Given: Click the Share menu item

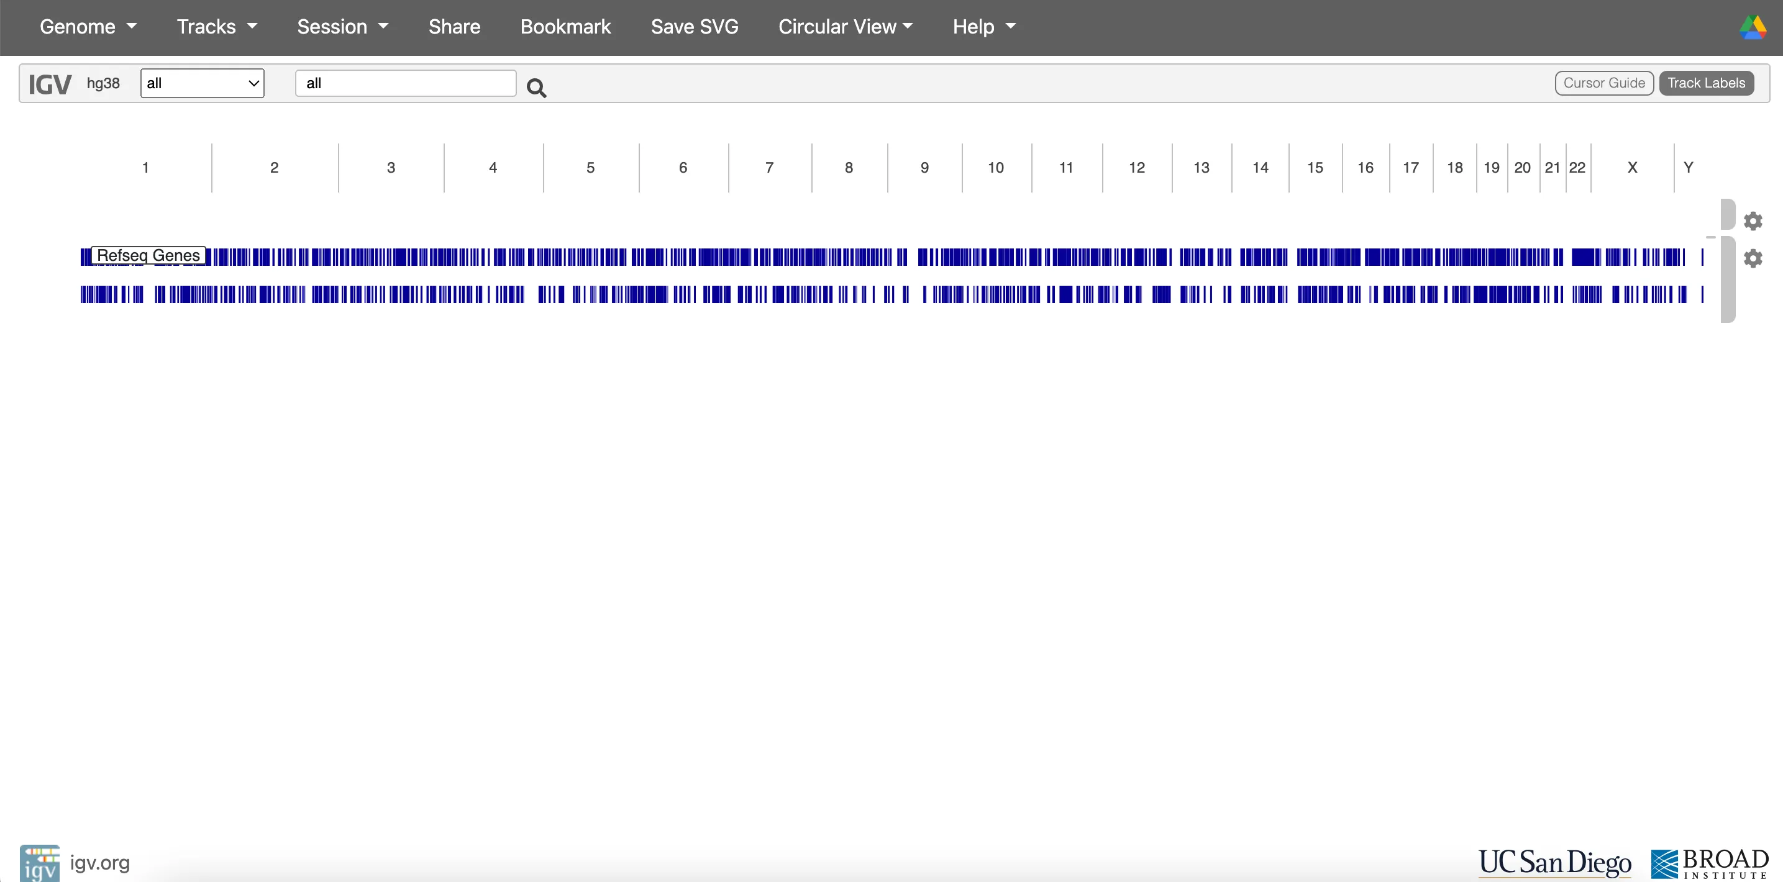Looking at the screenshot, I should [452, 26].
